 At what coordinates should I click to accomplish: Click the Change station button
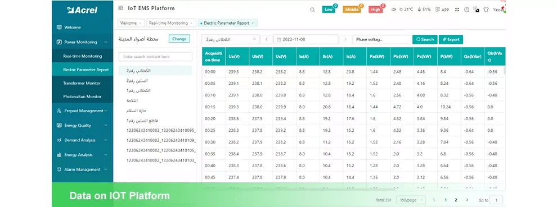179,39
